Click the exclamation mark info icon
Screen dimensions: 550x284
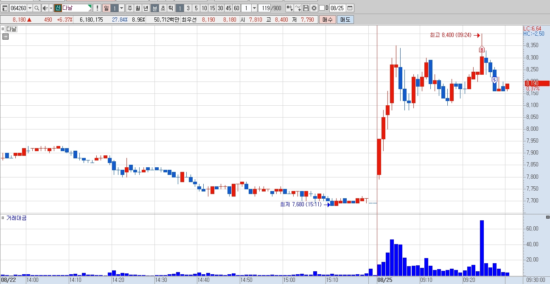(97, 8)
